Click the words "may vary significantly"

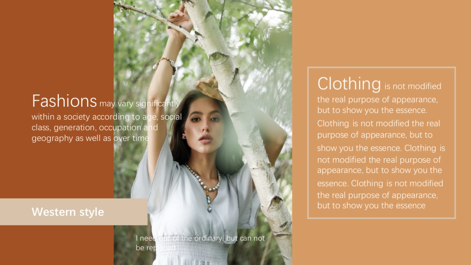pos(140,104)
